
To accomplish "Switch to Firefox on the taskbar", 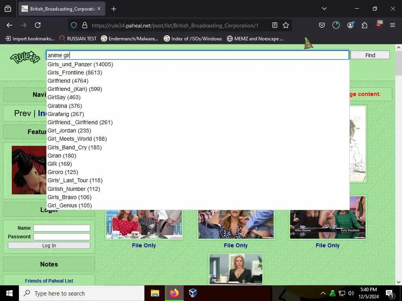I will tap(174, 293).
